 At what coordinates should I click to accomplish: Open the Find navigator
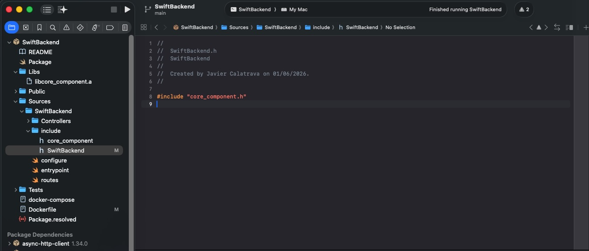(x=53, y=27)
